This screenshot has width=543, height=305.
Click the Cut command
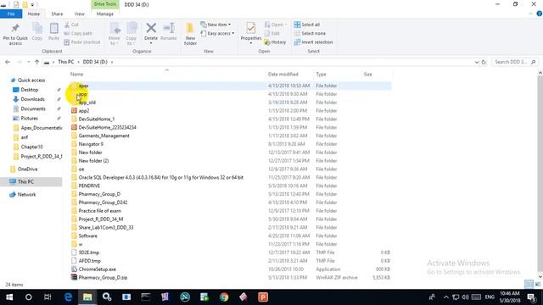click(x=71, y=25)
